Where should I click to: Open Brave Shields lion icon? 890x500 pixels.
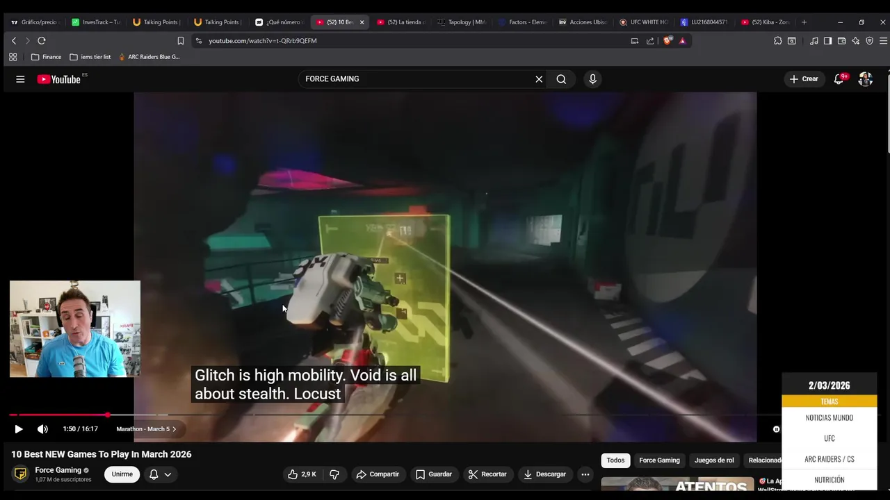[667, 41]
